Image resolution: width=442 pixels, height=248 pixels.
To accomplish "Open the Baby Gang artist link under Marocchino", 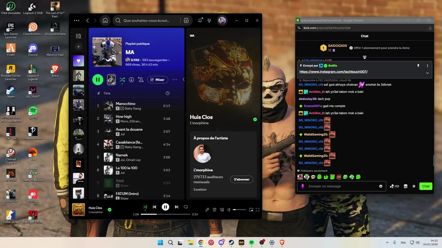I will [x=133, y=108].
